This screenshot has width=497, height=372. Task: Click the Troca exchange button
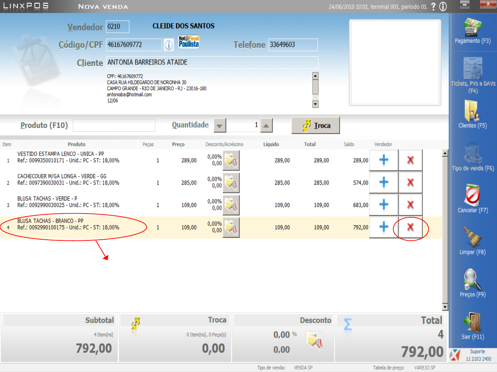(315, 125)
